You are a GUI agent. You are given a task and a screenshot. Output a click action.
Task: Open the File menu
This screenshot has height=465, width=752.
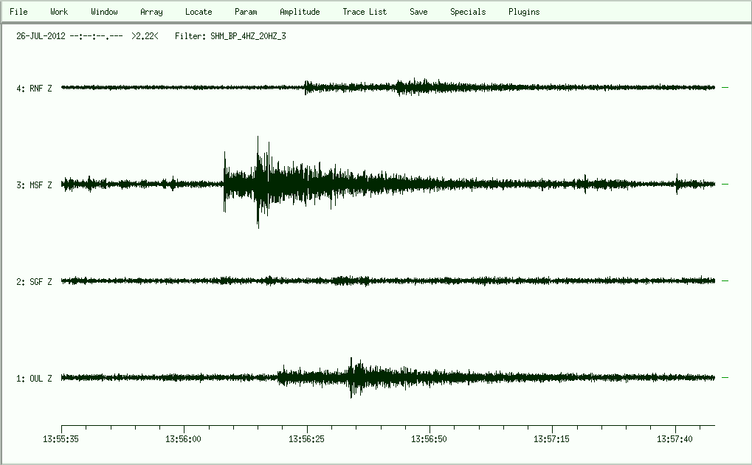(18, 12)
